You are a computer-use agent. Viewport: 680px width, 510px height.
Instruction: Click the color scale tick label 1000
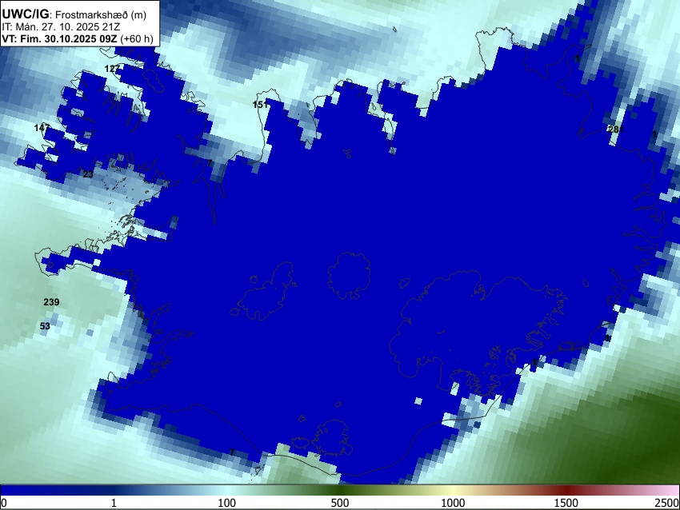(453, 503)
